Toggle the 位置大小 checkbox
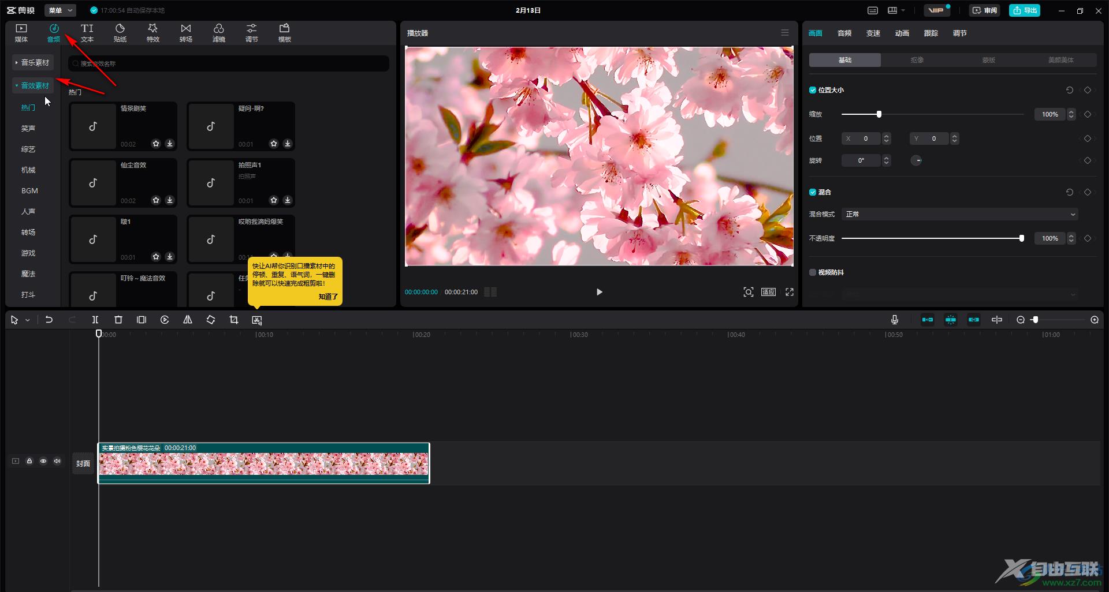This screenshot has width=1109, height=592. click(x=813, y=90)
